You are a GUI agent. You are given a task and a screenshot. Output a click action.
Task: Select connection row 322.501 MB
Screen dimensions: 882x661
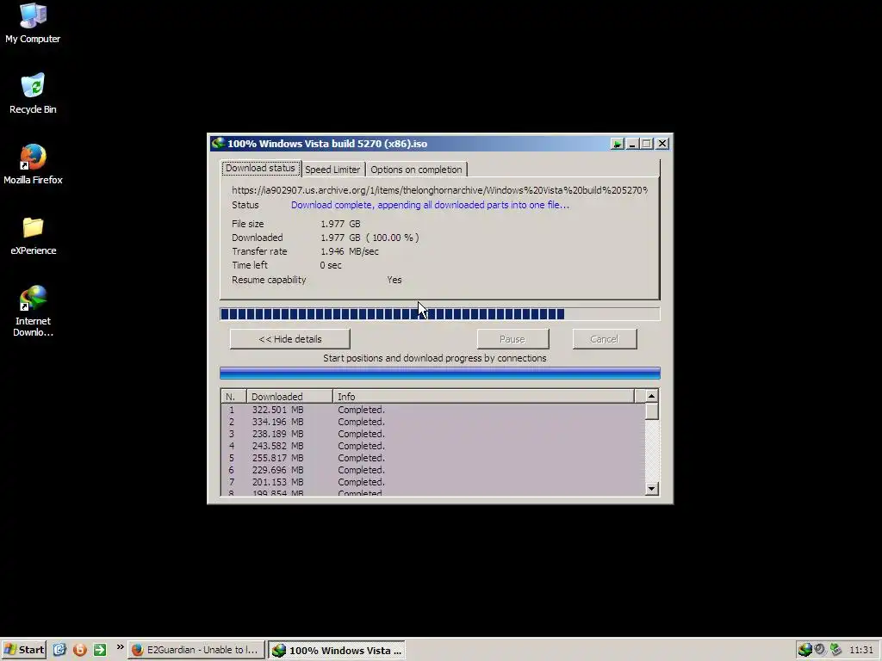(x=433, y=410)
